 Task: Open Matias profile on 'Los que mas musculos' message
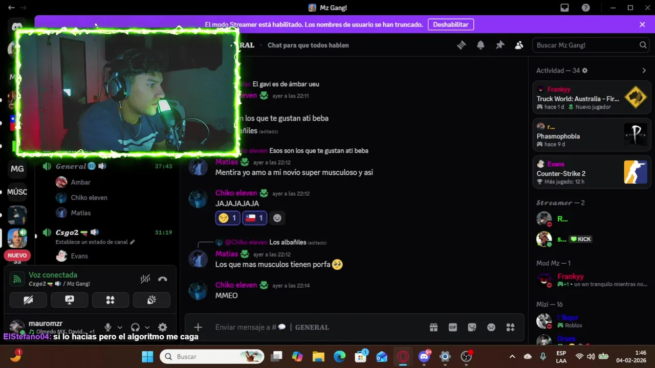point(226,254)
